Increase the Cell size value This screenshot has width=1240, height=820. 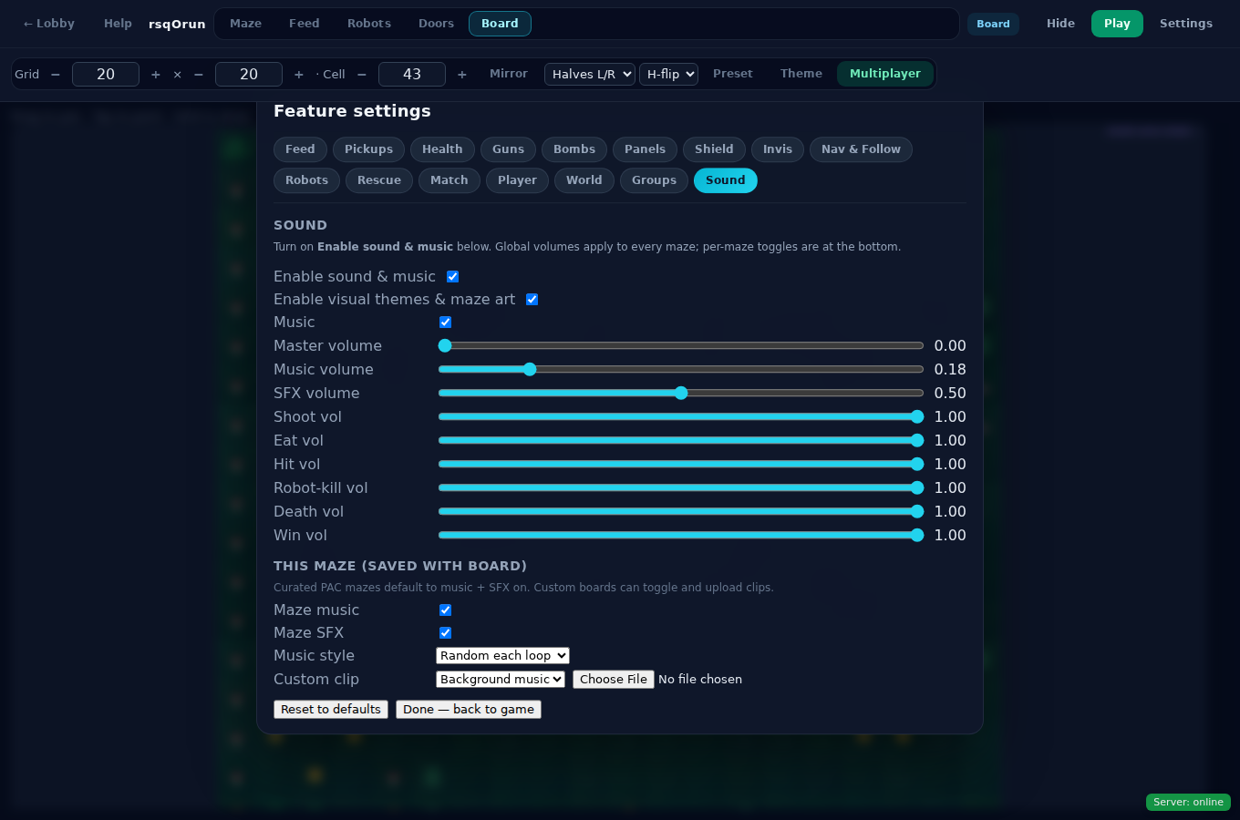[462, 75]
